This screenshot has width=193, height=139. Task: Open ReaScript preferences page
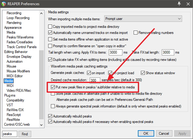point(14,115)
